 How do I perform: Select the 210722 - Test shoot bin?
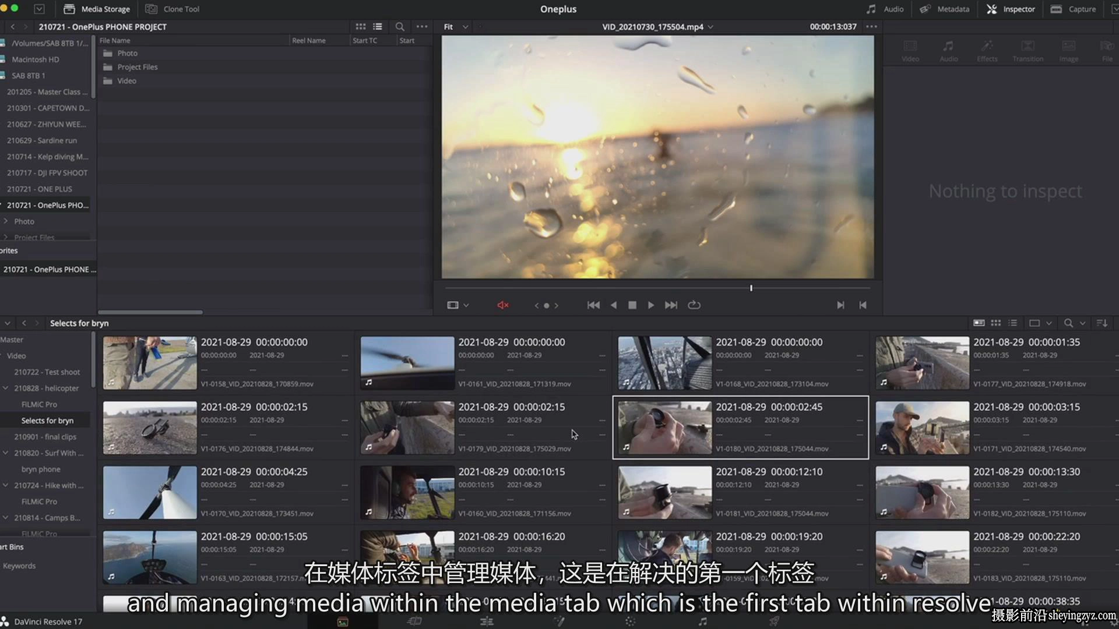tap(47, 372)
